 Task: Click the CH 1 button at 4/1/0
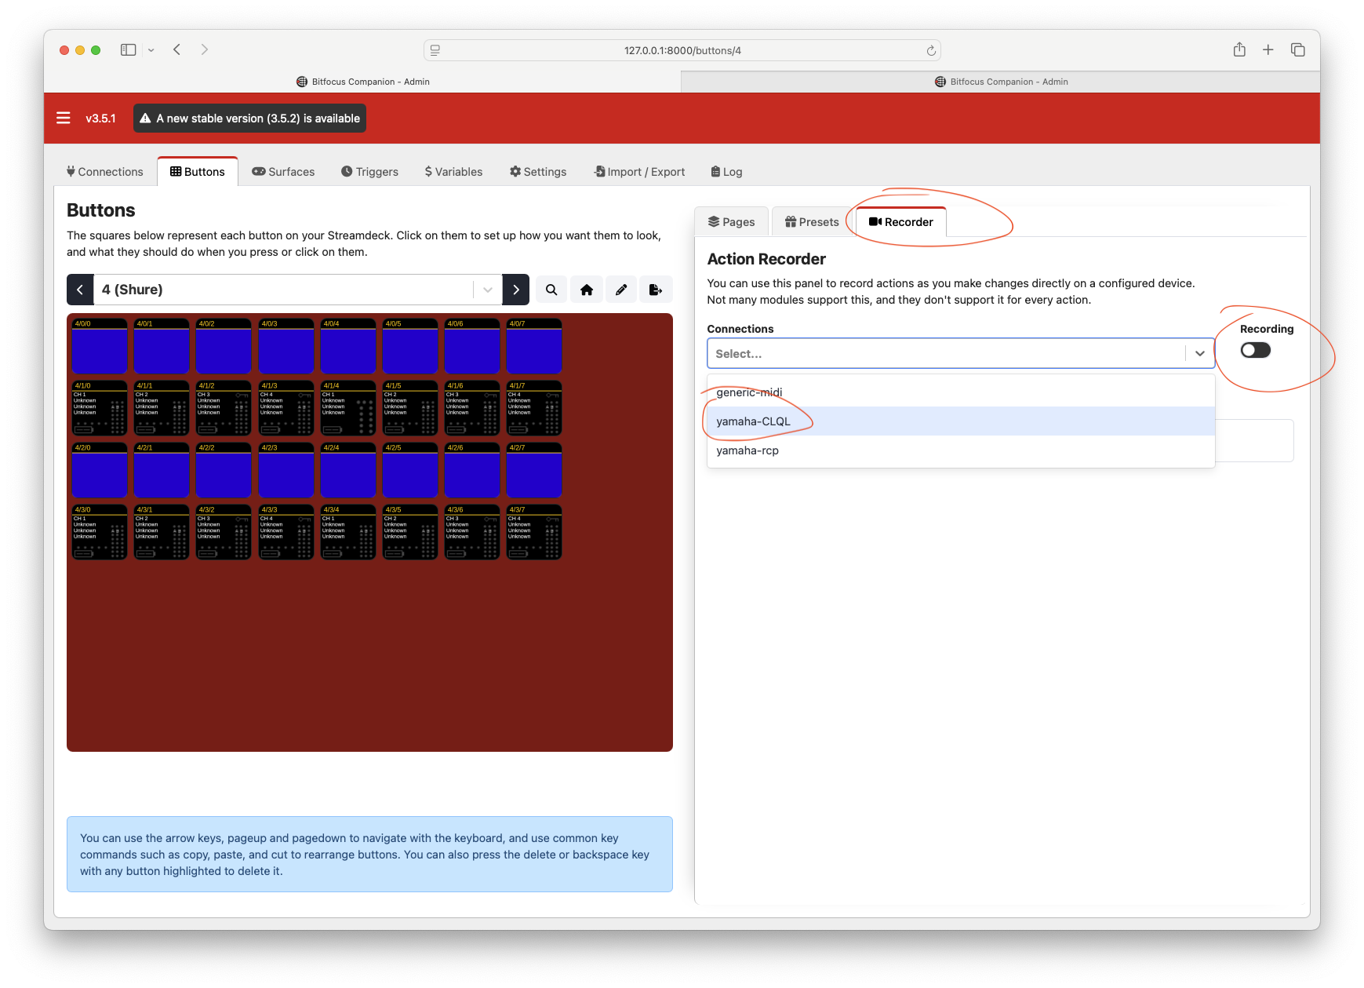[100, 408]
